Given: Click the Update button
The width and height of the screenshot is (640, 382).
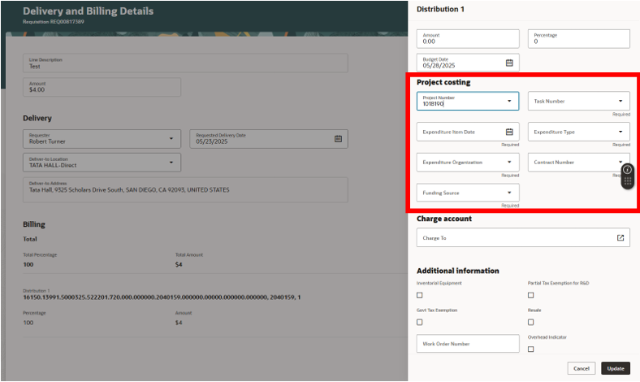Looking at the screenshot, I should coord(616,368).
